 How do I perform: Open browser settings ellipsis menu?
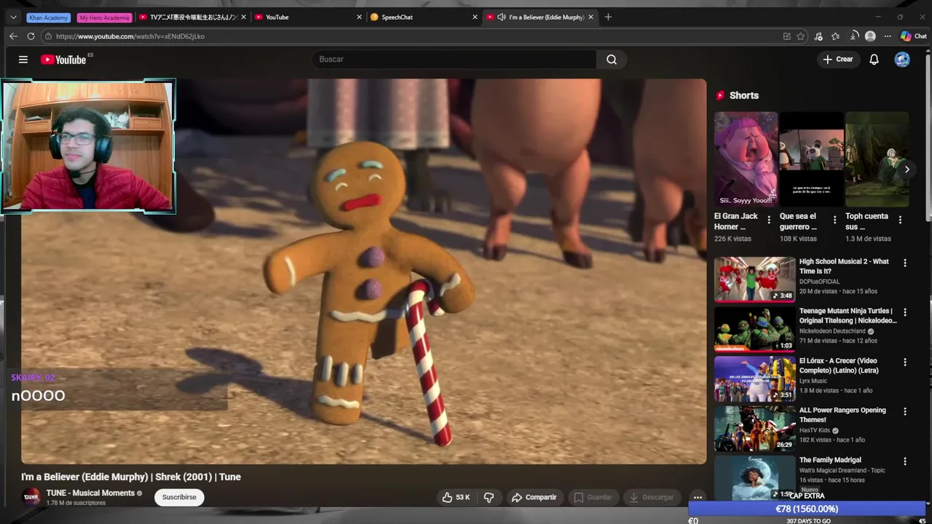[888, 36]
